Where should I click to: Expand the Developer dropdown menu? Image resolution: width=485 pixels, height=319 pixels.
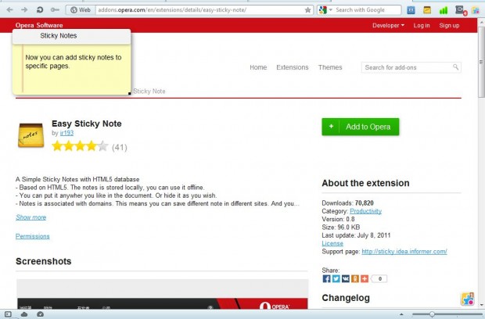coord(388,25)
